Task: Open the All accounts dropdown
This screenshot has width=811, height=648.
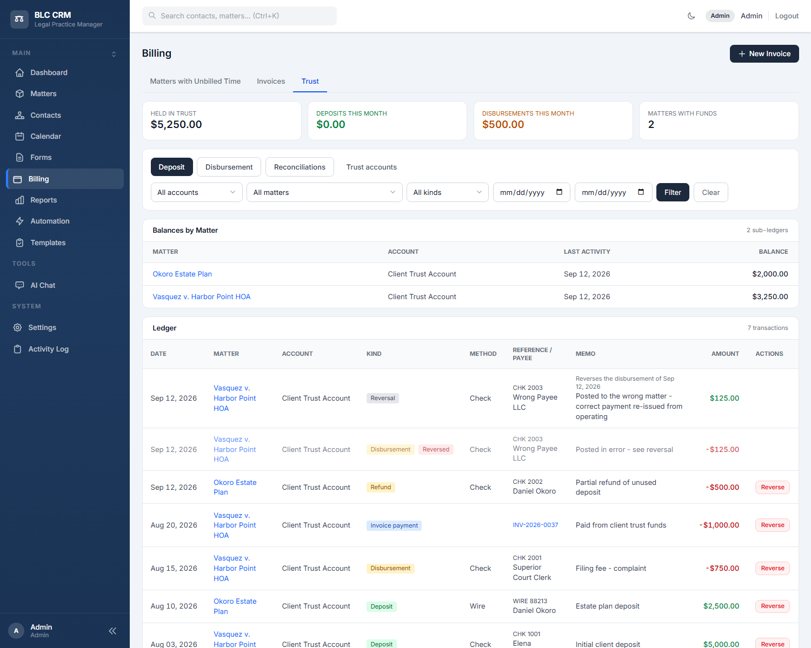Action: click(x=196, y=192)
